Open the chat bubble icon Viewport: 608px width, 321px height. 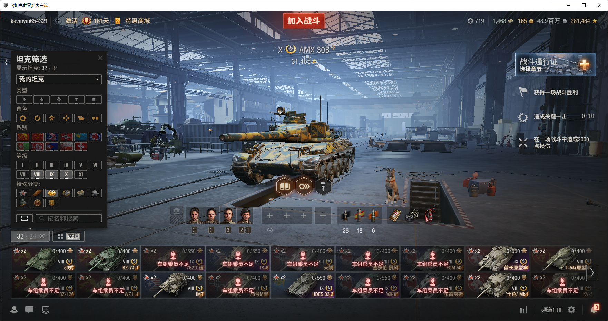tap(29, 310)
